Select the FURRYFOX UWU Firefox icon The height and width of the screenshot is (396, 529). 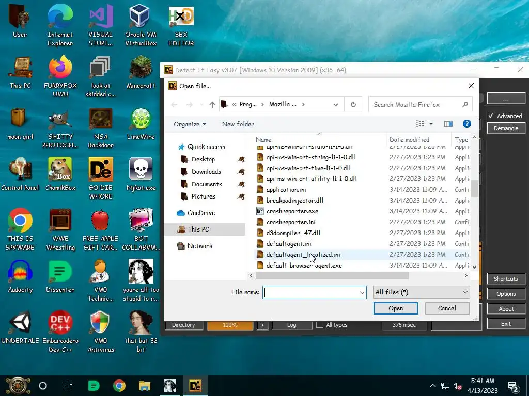pyautogui.click(x=60, y=77)
